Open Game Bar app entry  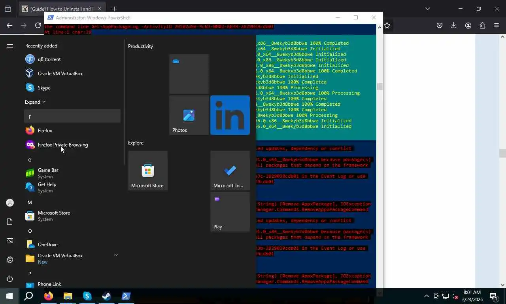coord(72,173)
